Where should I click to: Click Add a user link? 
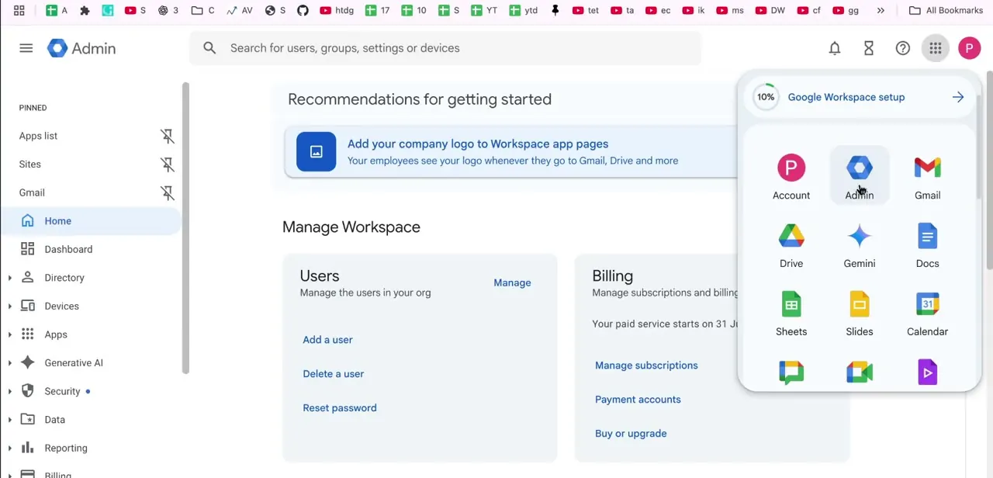tap(327, 340)
